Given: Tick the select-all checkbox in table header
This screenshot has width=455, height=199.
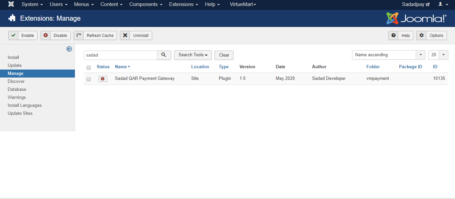Looking at the screenshot, I should (x=89, y=68).
